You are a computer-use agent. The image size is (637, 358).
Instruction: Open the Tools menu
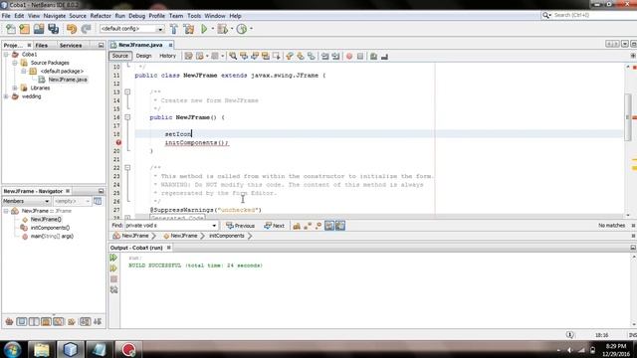pyautogui.click(x=194, y=16)
